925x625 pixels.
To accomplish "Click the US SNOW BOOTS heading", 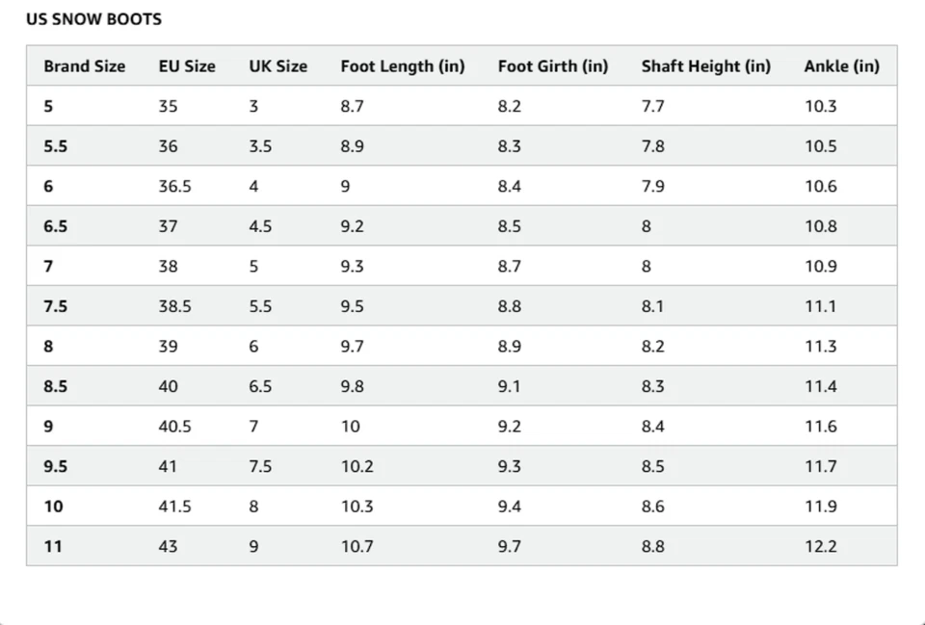I will [93, 19].
